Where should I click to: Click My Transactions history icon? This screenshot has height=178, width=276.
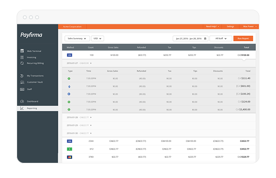(22, 76)
